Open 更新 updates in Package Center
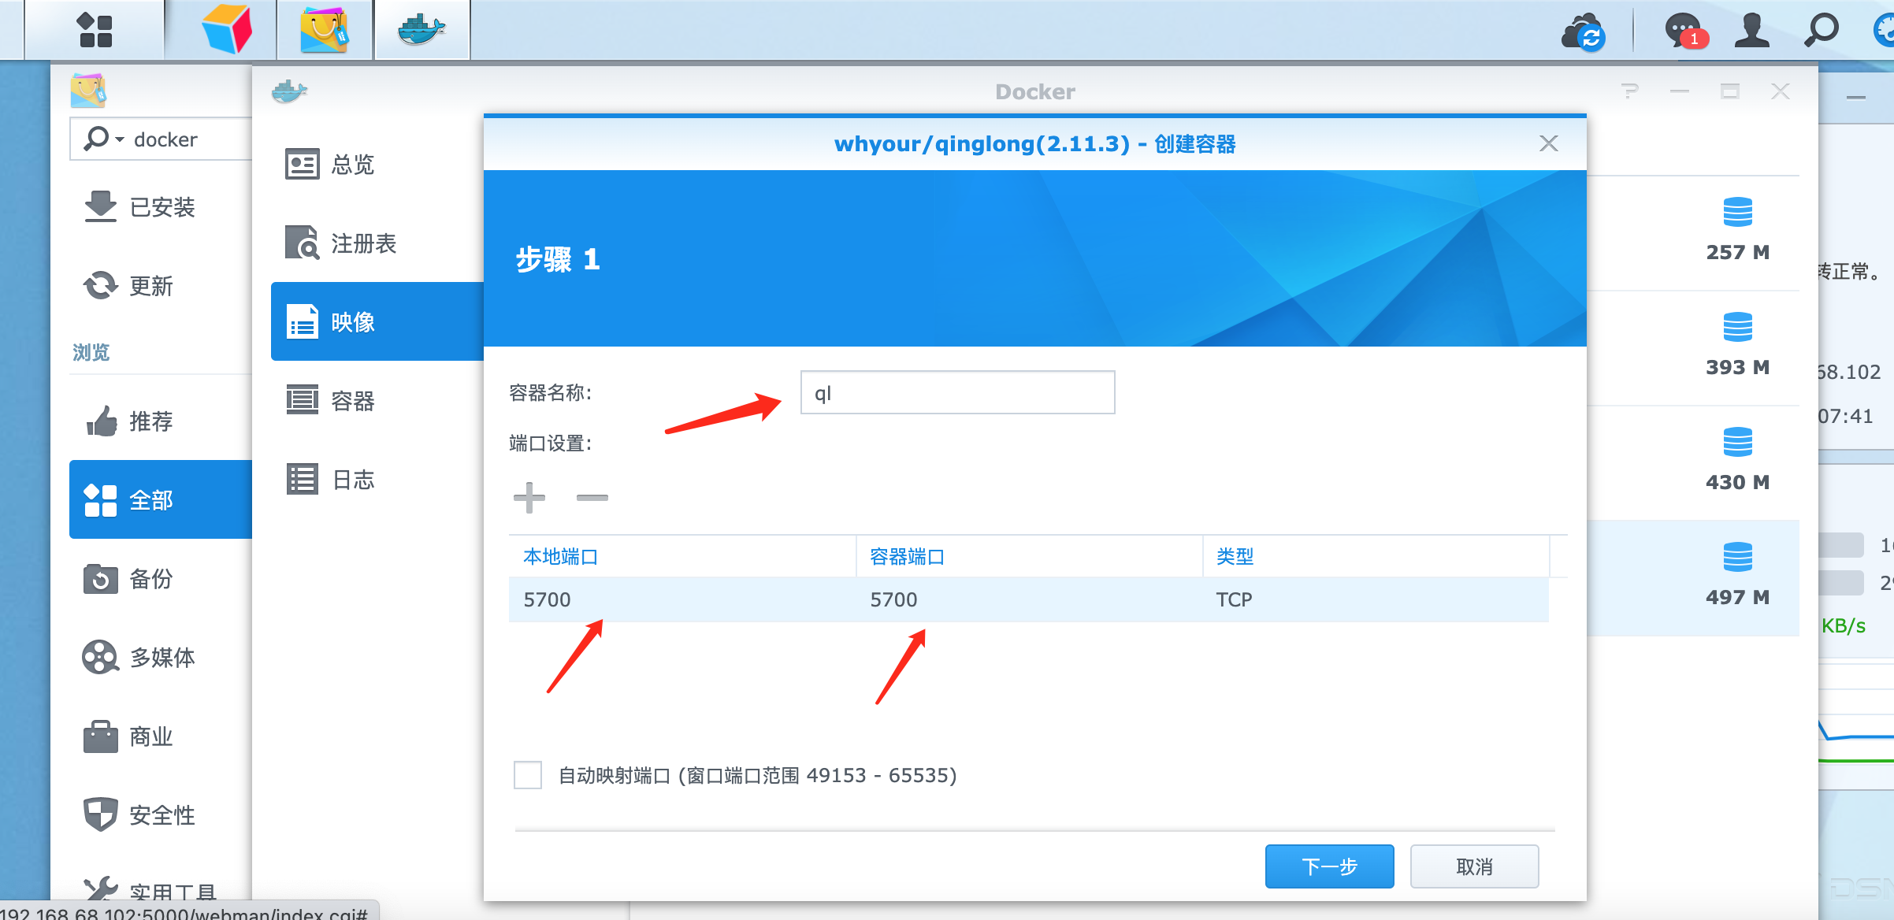Image resolution: width=1894 pixels, height=920 pixels. pos(161,286)
